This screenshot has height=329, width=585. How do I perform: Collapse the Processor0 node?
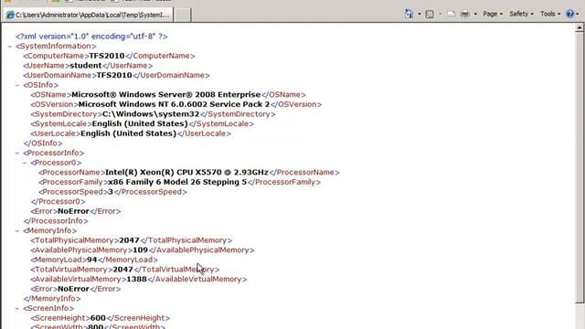click(25, 163)
